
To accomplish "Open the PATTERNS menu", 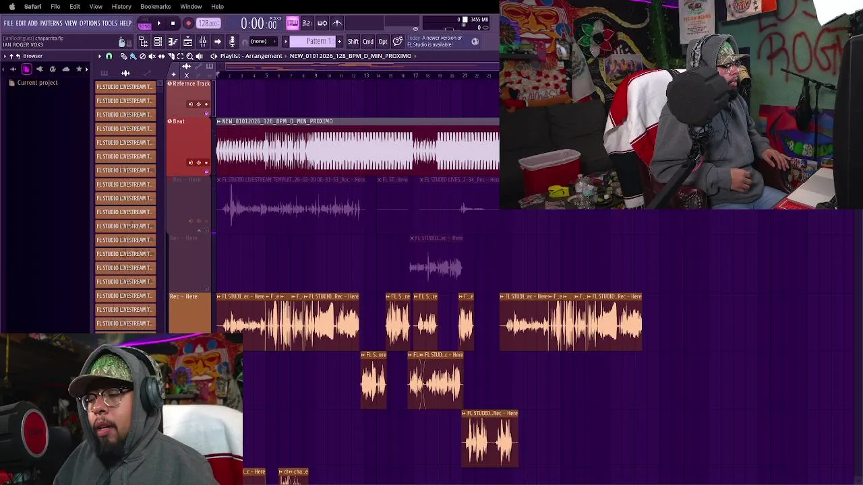I will tap(51, 23).
